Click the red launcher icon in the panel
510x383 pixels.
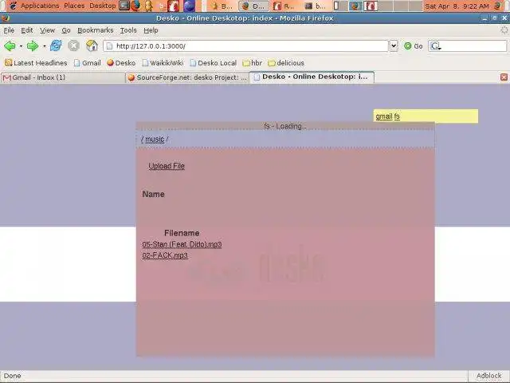(173, 6)
